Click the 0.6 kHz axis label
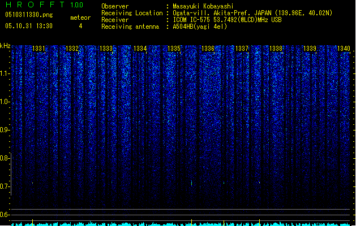Image resolution: width=356 pixels, height=226 pixels. [5, 215]
